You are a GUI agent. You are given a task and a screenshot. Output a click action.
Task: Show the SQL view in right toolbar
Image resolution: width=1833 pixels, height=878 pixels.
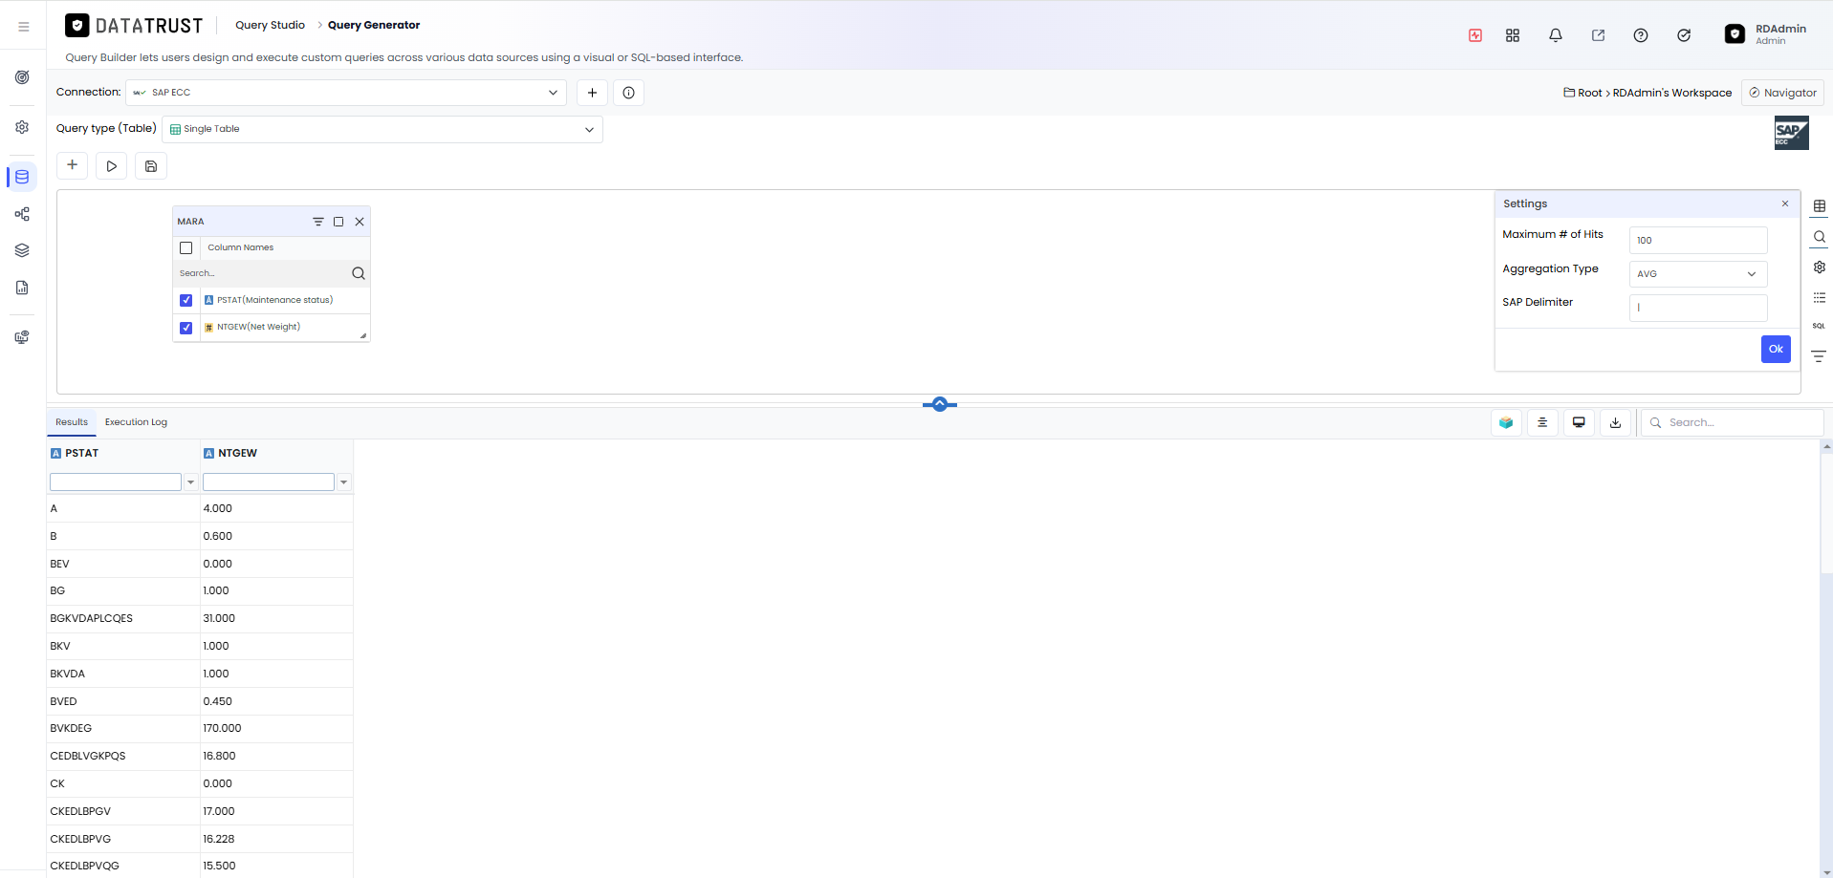1819,326
